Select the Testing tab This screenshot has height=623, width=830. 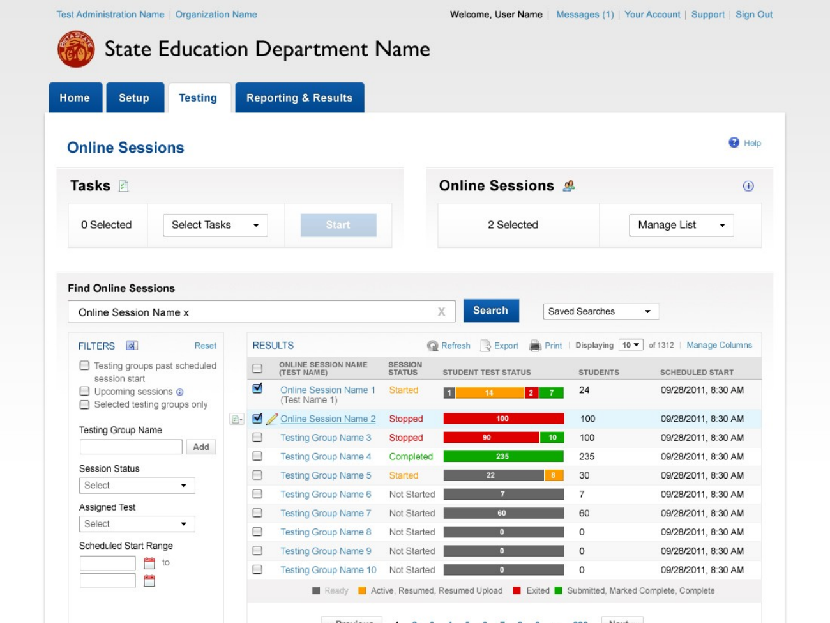[x=199, y=98]
